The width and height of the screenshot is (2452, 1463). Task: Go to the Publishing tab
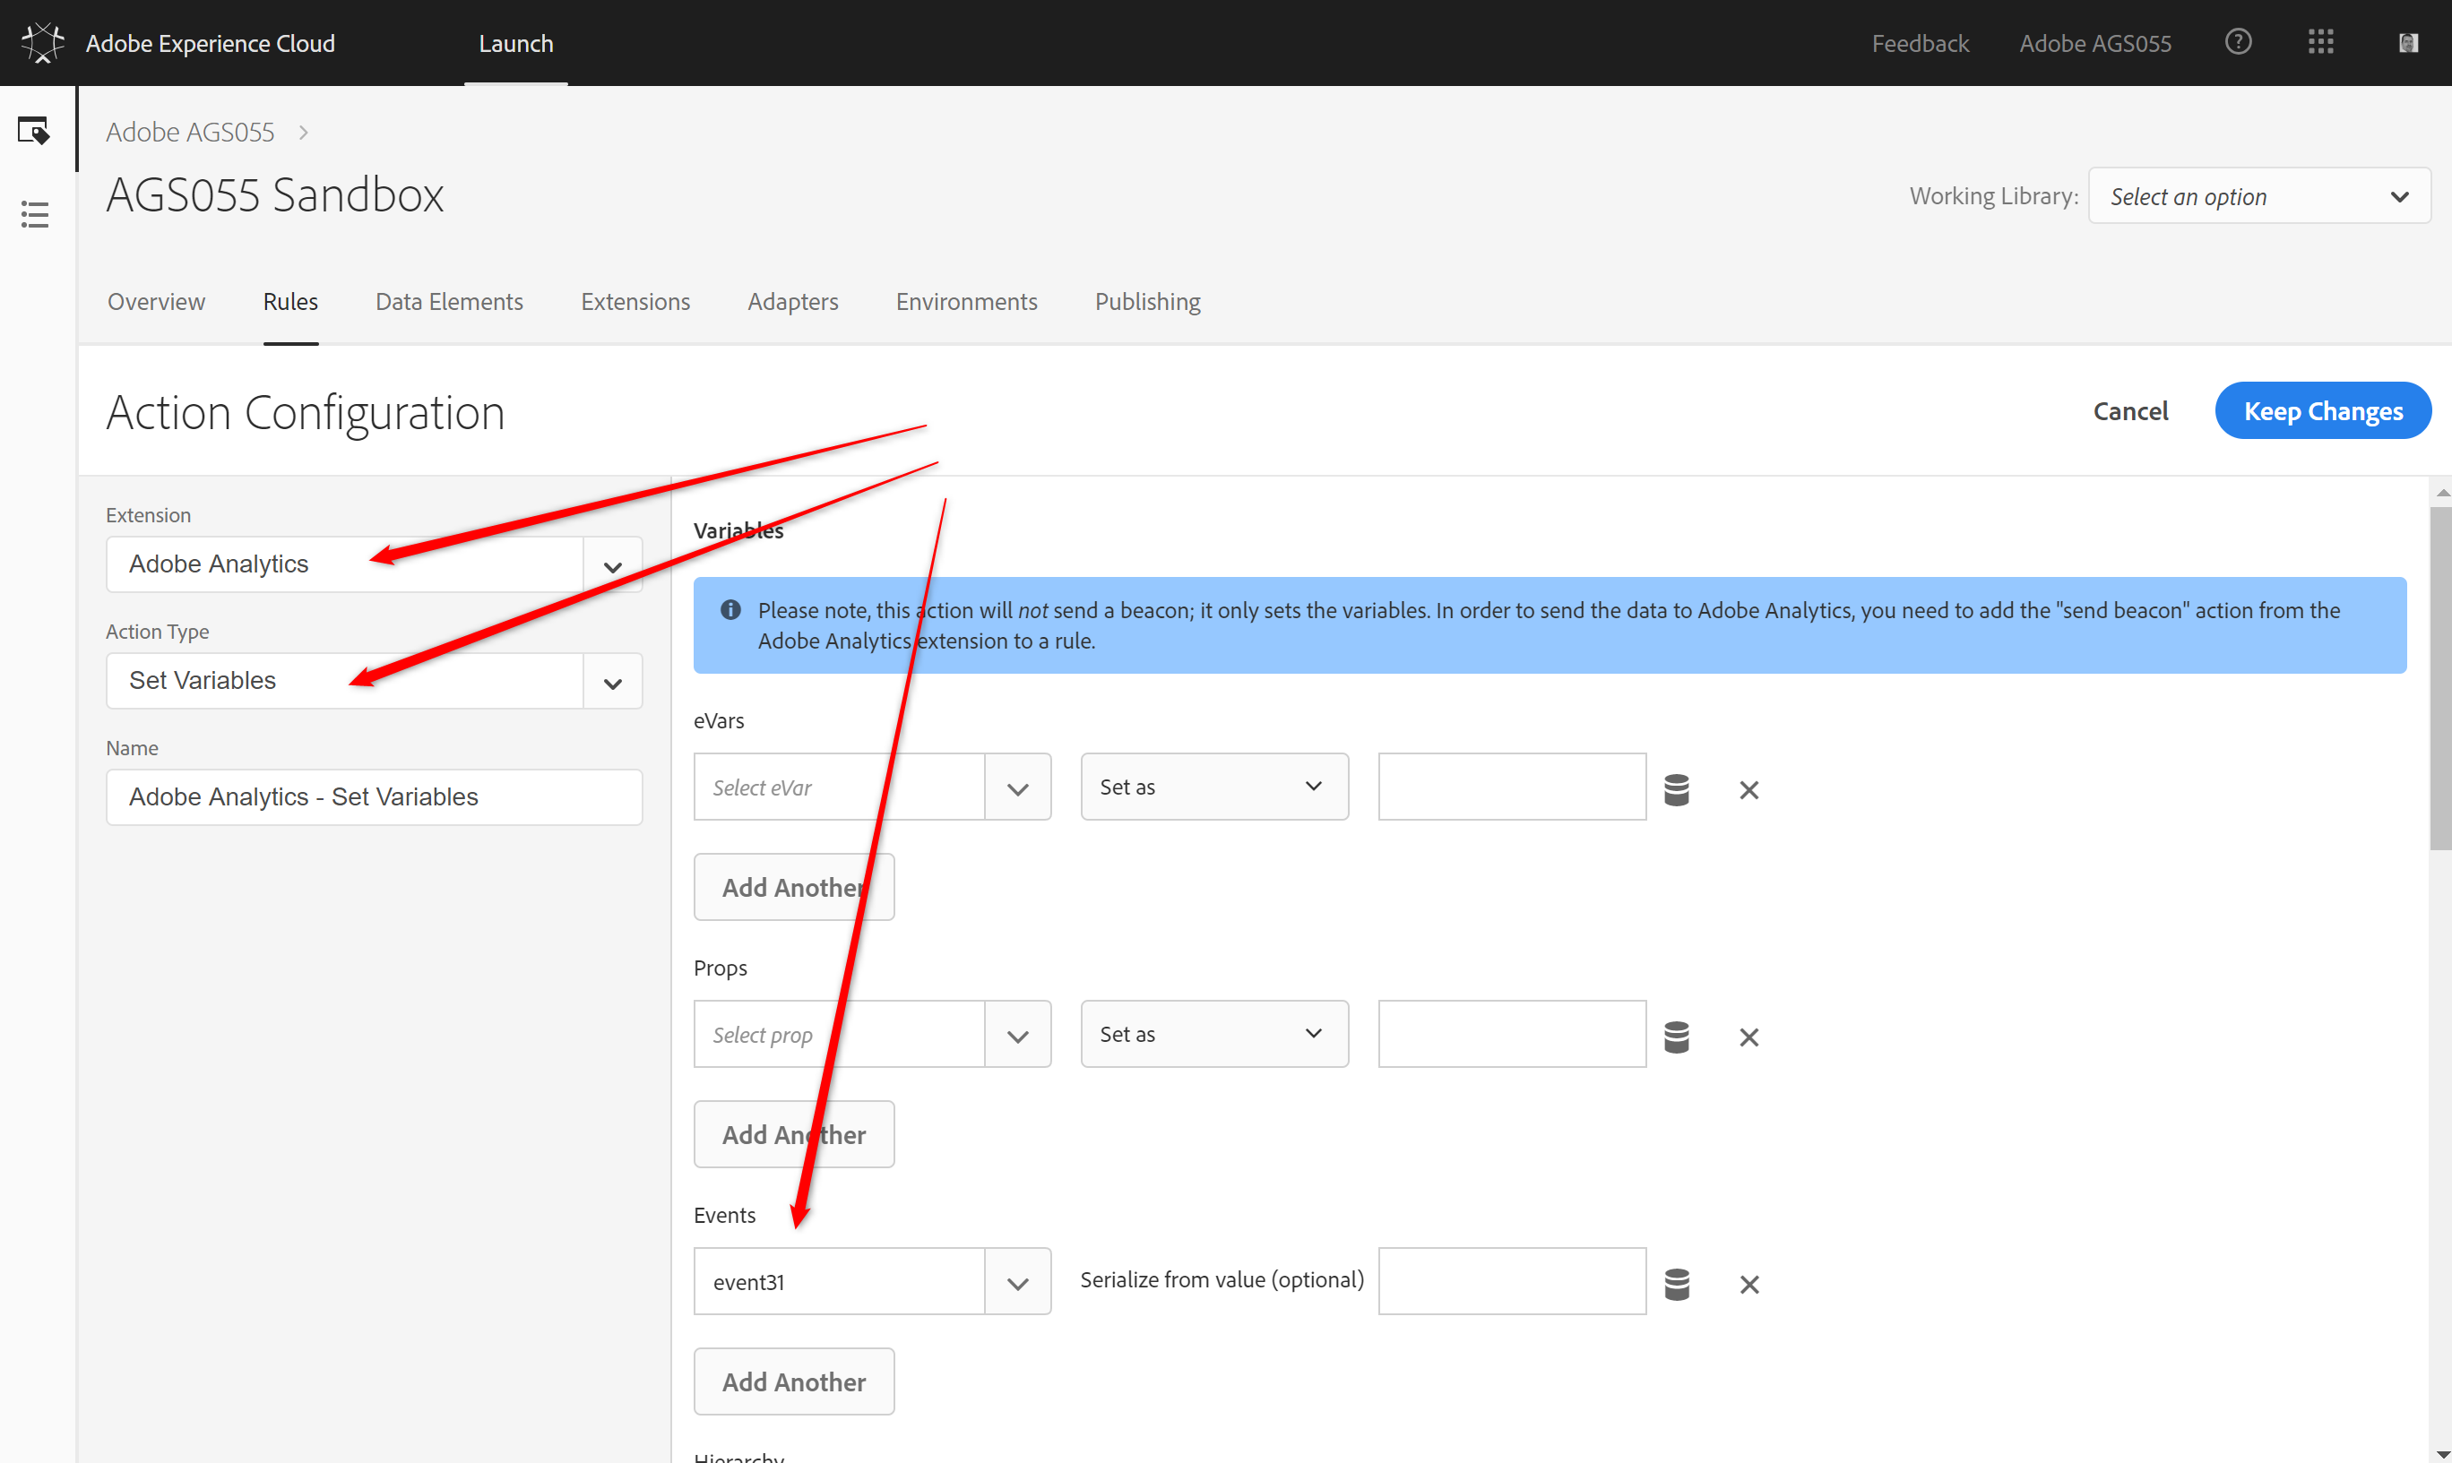(1146, 302)
